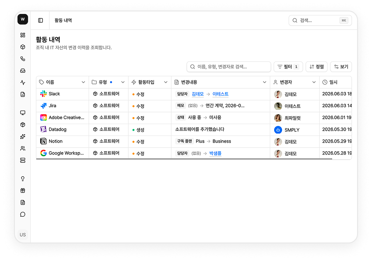Click the 메모 tag in Jira row
The width and height of the screenshot is (372, 261).
181,106
